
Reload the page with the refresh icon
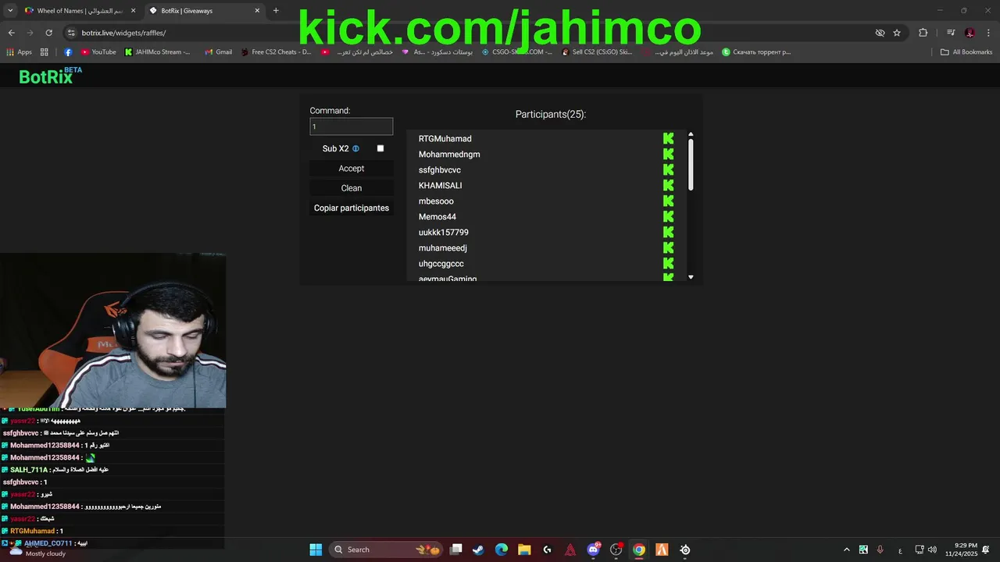(x=48, y=33)
